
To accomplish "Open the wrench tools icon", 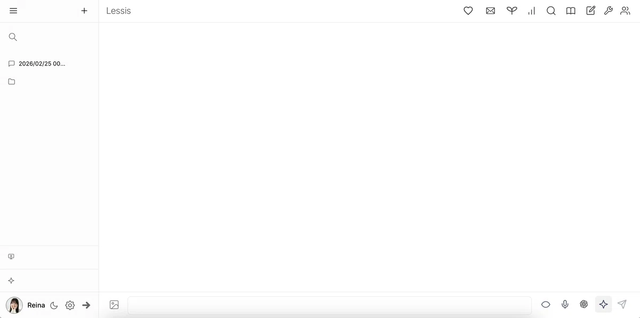I will pos(608,11).
